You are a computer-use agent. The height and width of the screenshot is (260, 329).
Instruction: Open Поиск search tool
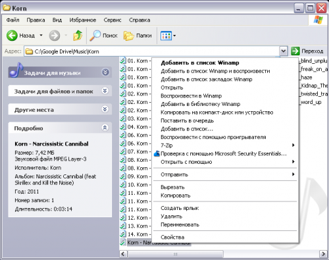[x=103, y=36]
